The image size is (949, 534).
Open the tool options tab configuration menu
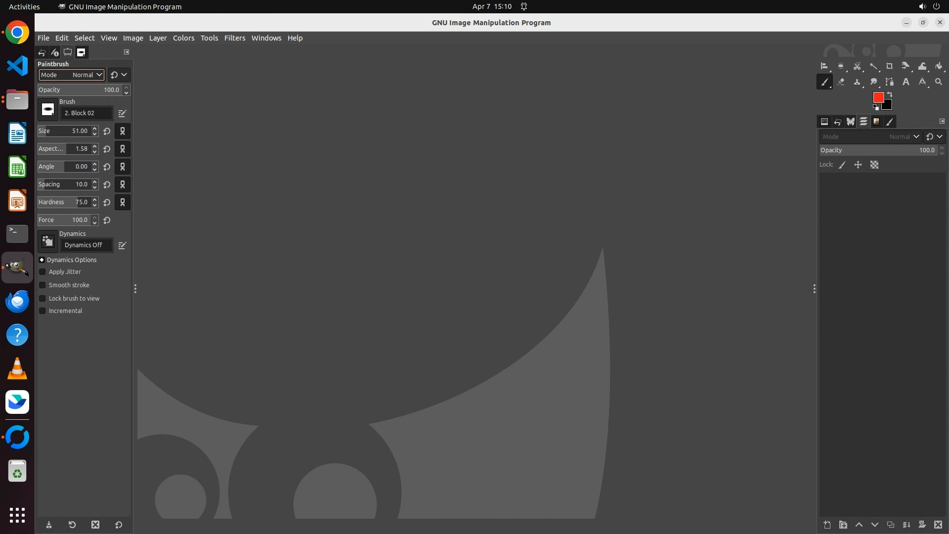[x=127, y=52]
